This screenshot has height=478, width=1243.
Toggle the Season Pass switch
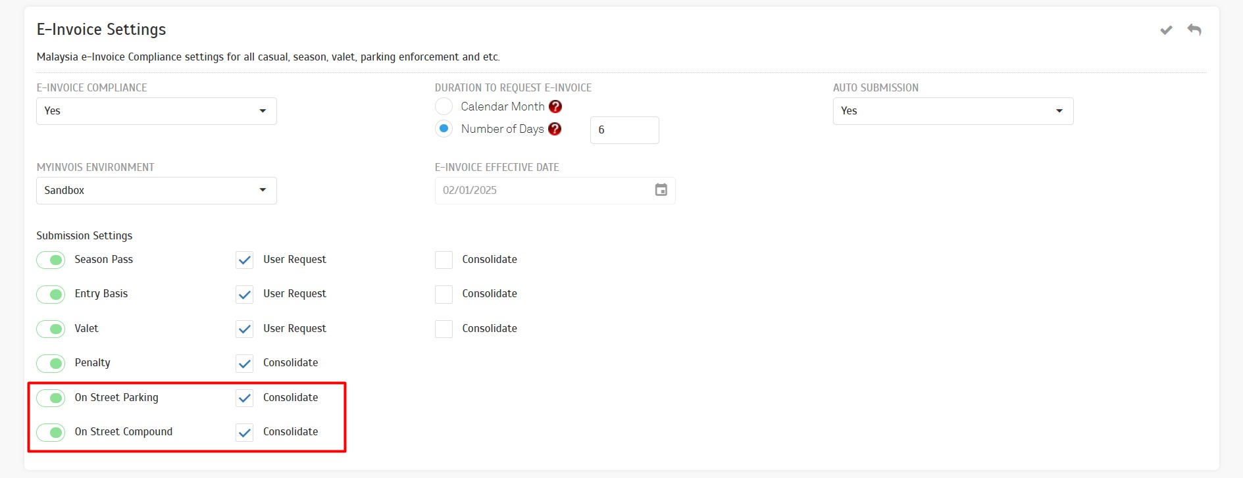pyautogui.click(x=51, y=260)
